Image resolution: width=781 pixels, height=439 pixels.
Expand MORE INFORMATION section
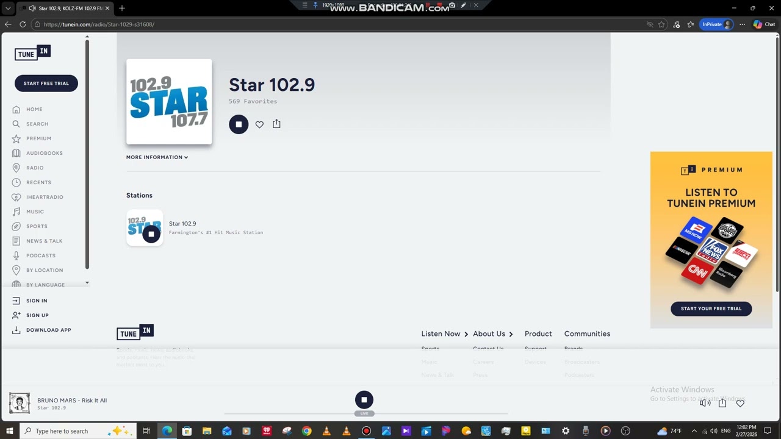coord(157,157)
